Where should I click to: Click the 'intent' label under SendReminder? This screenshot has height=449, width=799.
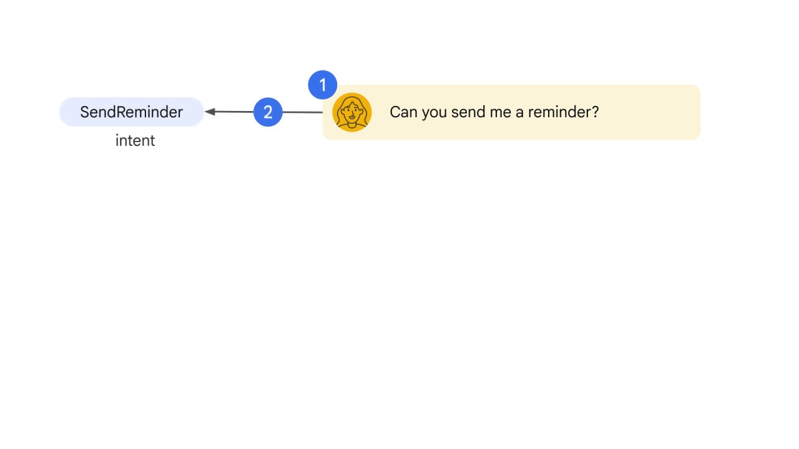(135, 140)
